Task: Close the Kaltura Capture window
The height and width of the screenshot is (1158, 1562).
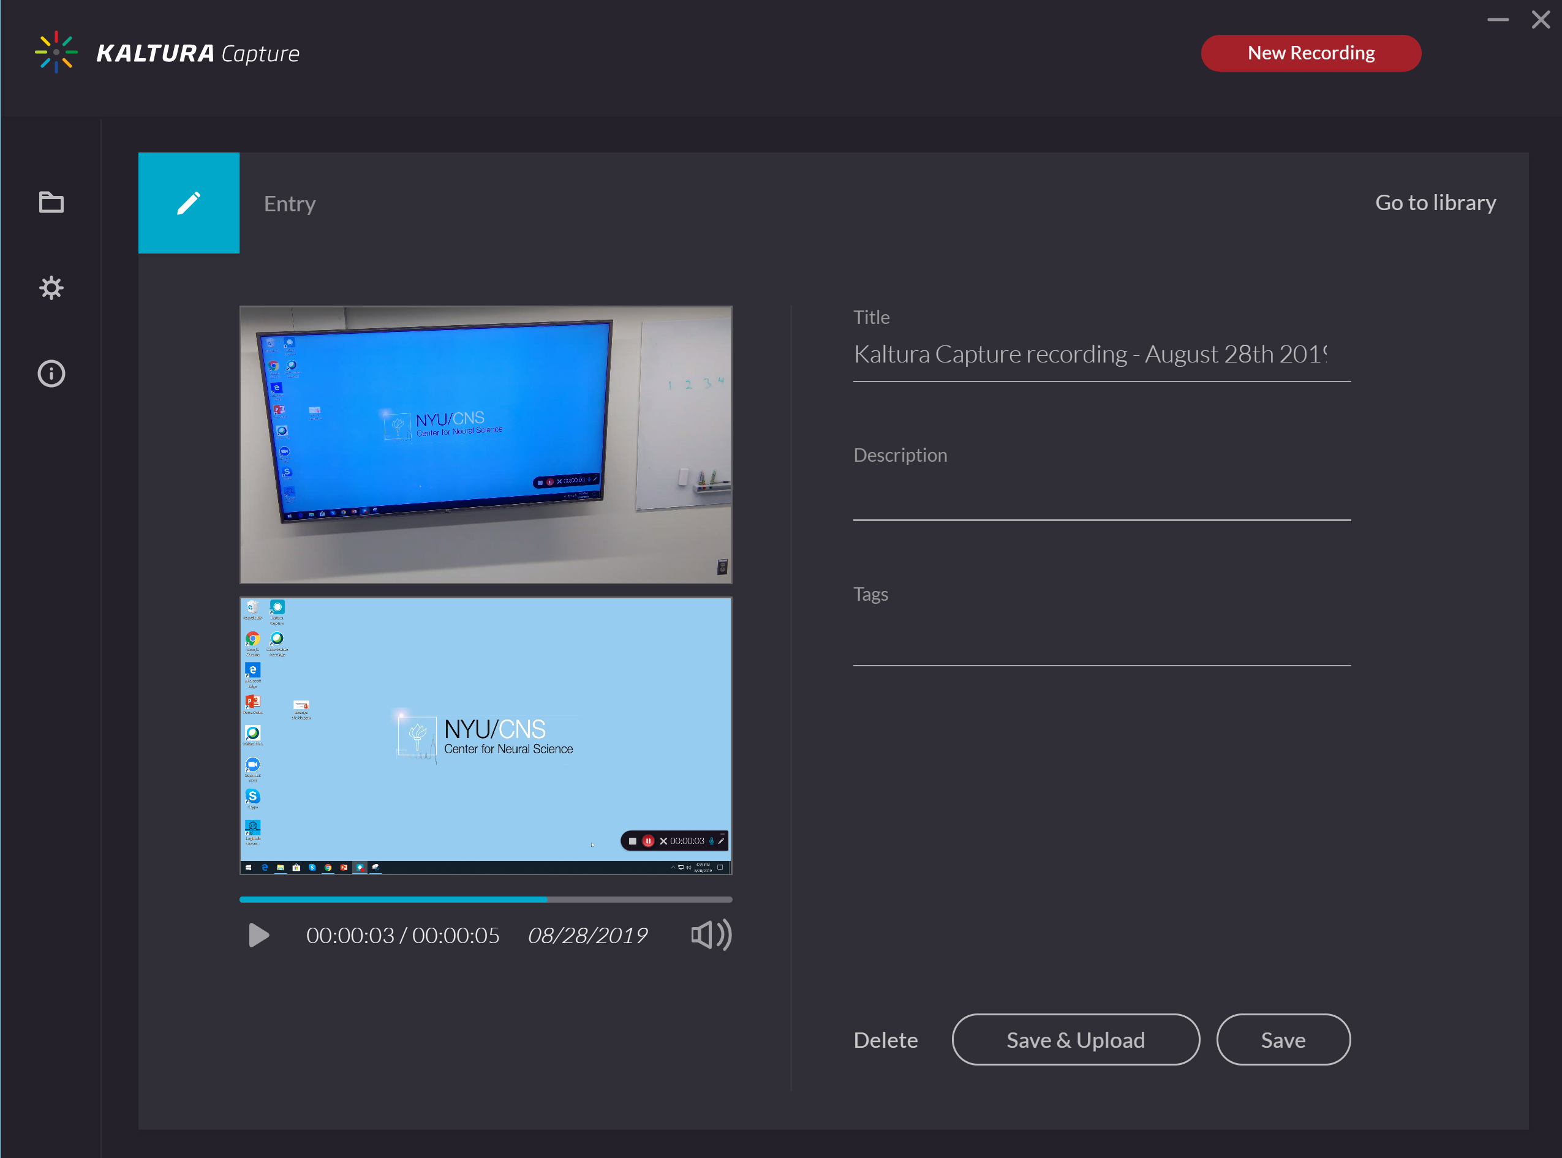Action: click(1541, 20)
